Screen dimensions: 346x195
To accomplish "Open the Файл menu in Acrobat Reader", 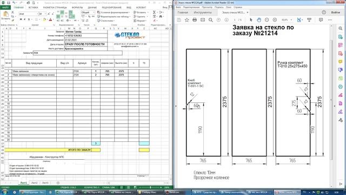I will point(178,7).
